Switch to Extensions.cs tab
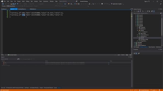Screen dimensions: 163x91 [x=33, y=9]
